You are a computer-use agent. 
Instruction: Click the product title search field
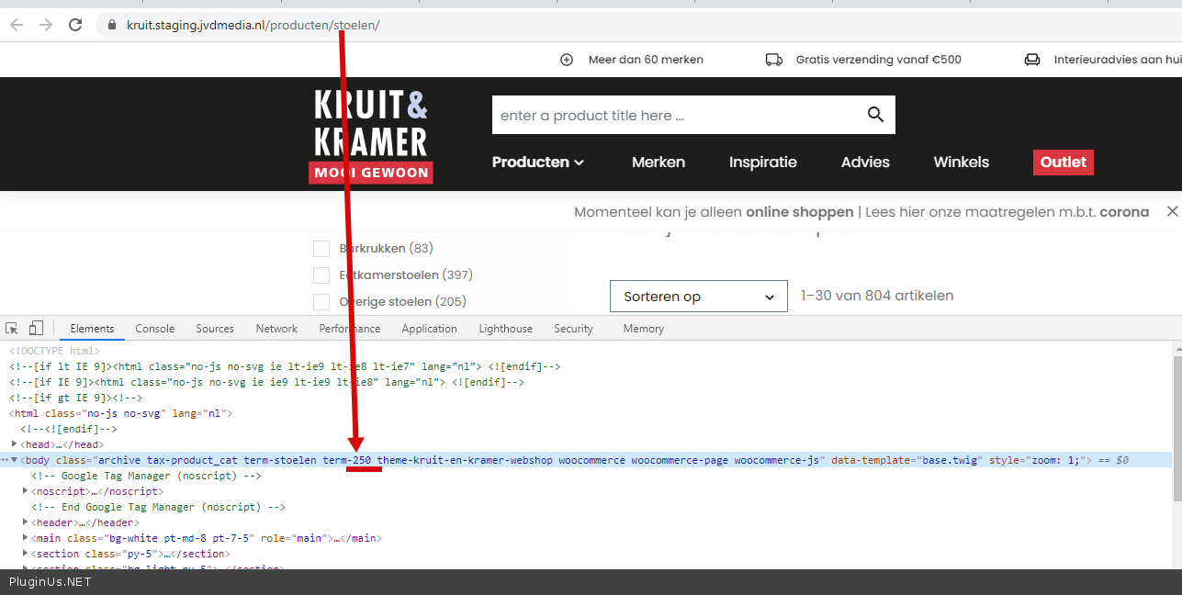(675, 116)
